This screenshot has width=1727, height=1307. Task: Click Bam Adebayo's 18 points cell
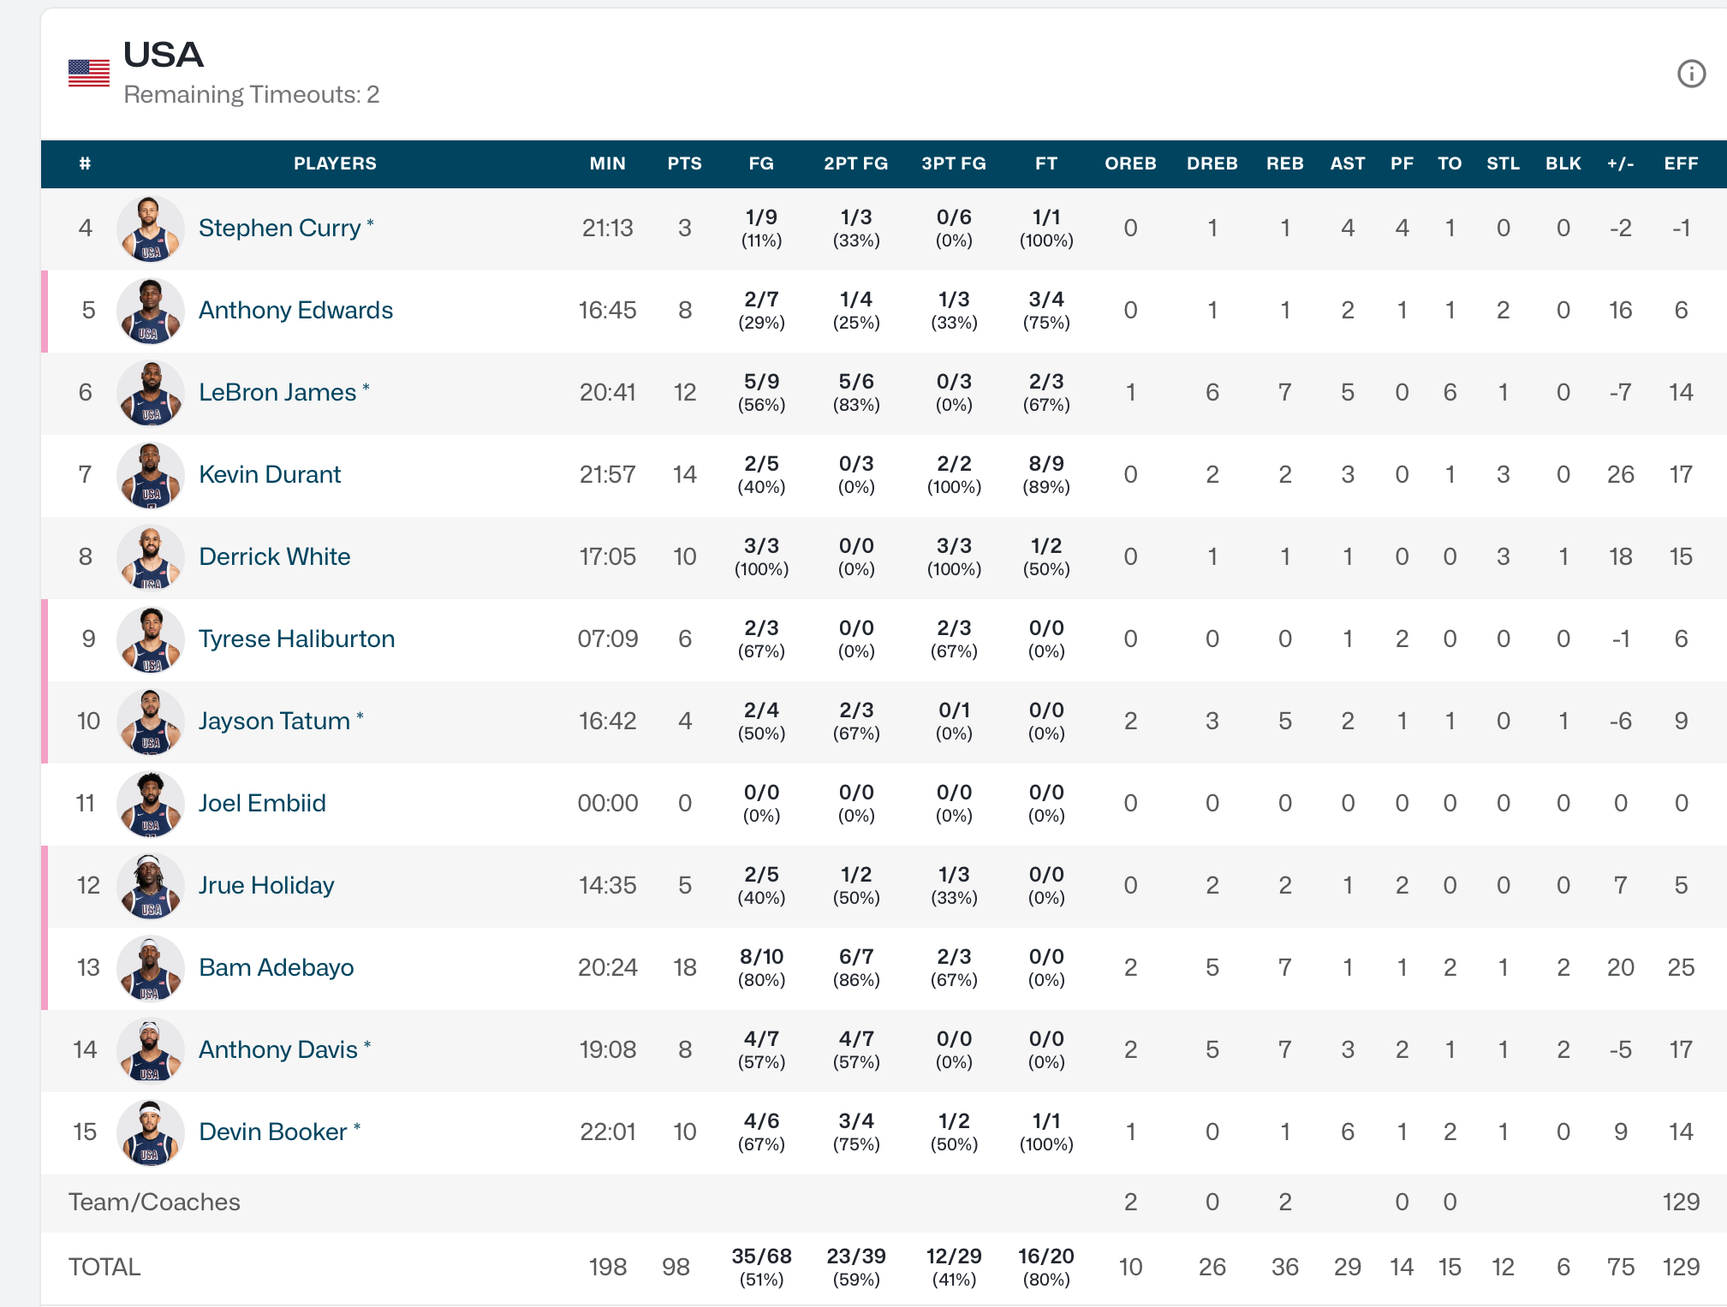coord(684,967)
